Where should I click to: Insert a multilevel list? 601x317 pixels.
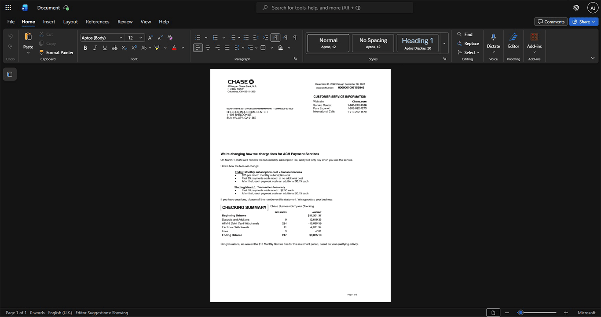tap(233, 37)
